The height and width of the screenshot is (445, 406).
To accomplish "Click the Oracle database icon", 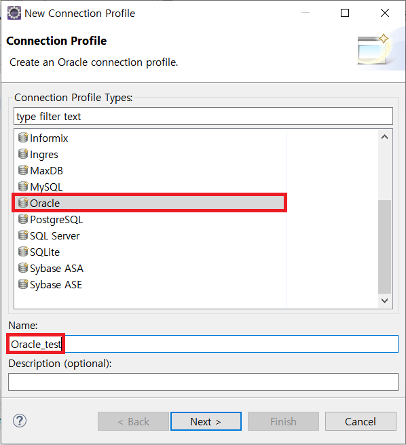I will pyautogui.click(x=23, y=203).
